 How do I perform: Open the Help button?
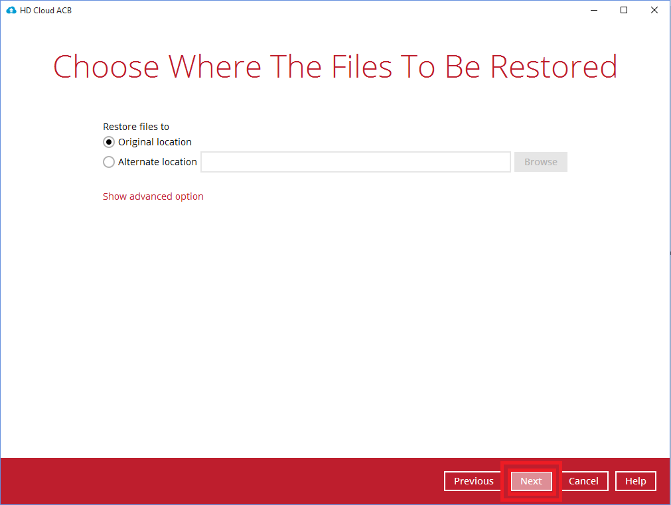coord(635,481)
